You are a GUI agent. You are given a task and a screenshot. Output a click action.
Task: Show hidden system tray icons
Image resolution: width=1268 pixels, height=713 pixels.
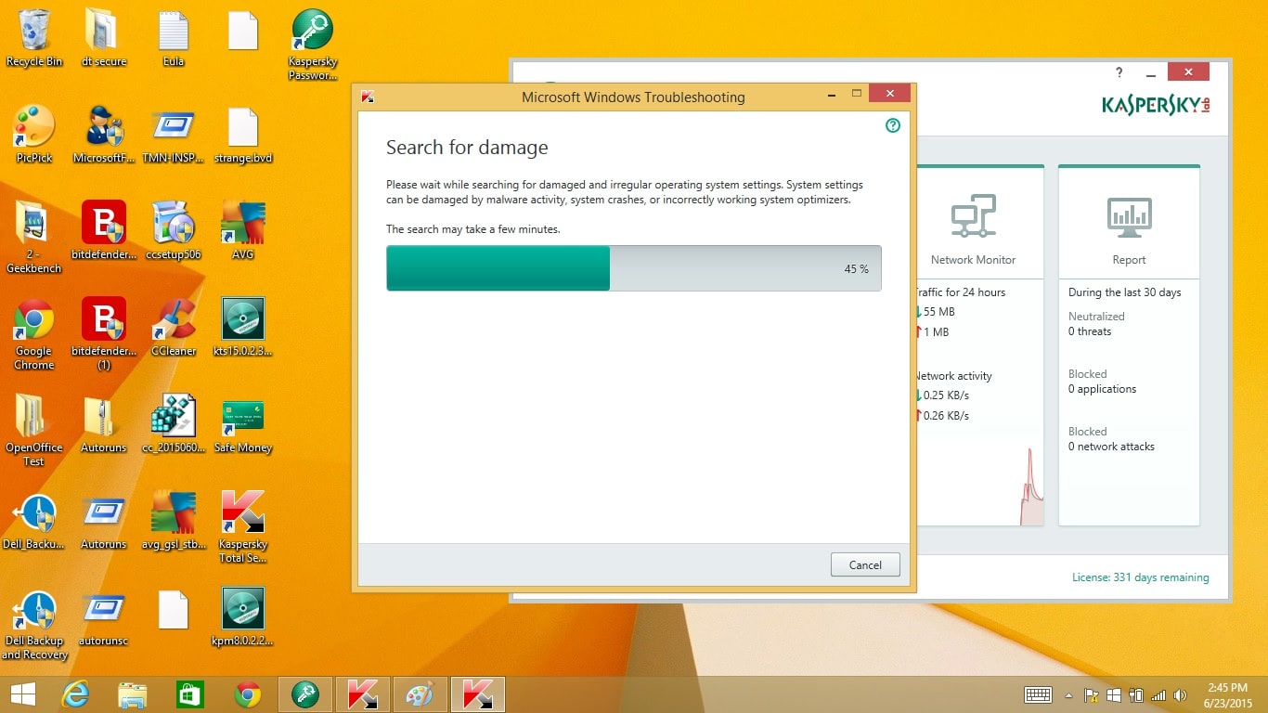click(1068, 694)
